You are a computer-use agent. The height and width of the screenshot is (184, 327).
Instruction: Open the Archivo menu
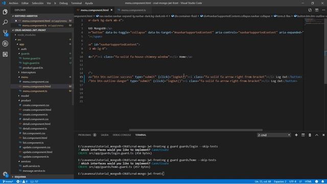[x=14, y=3]
